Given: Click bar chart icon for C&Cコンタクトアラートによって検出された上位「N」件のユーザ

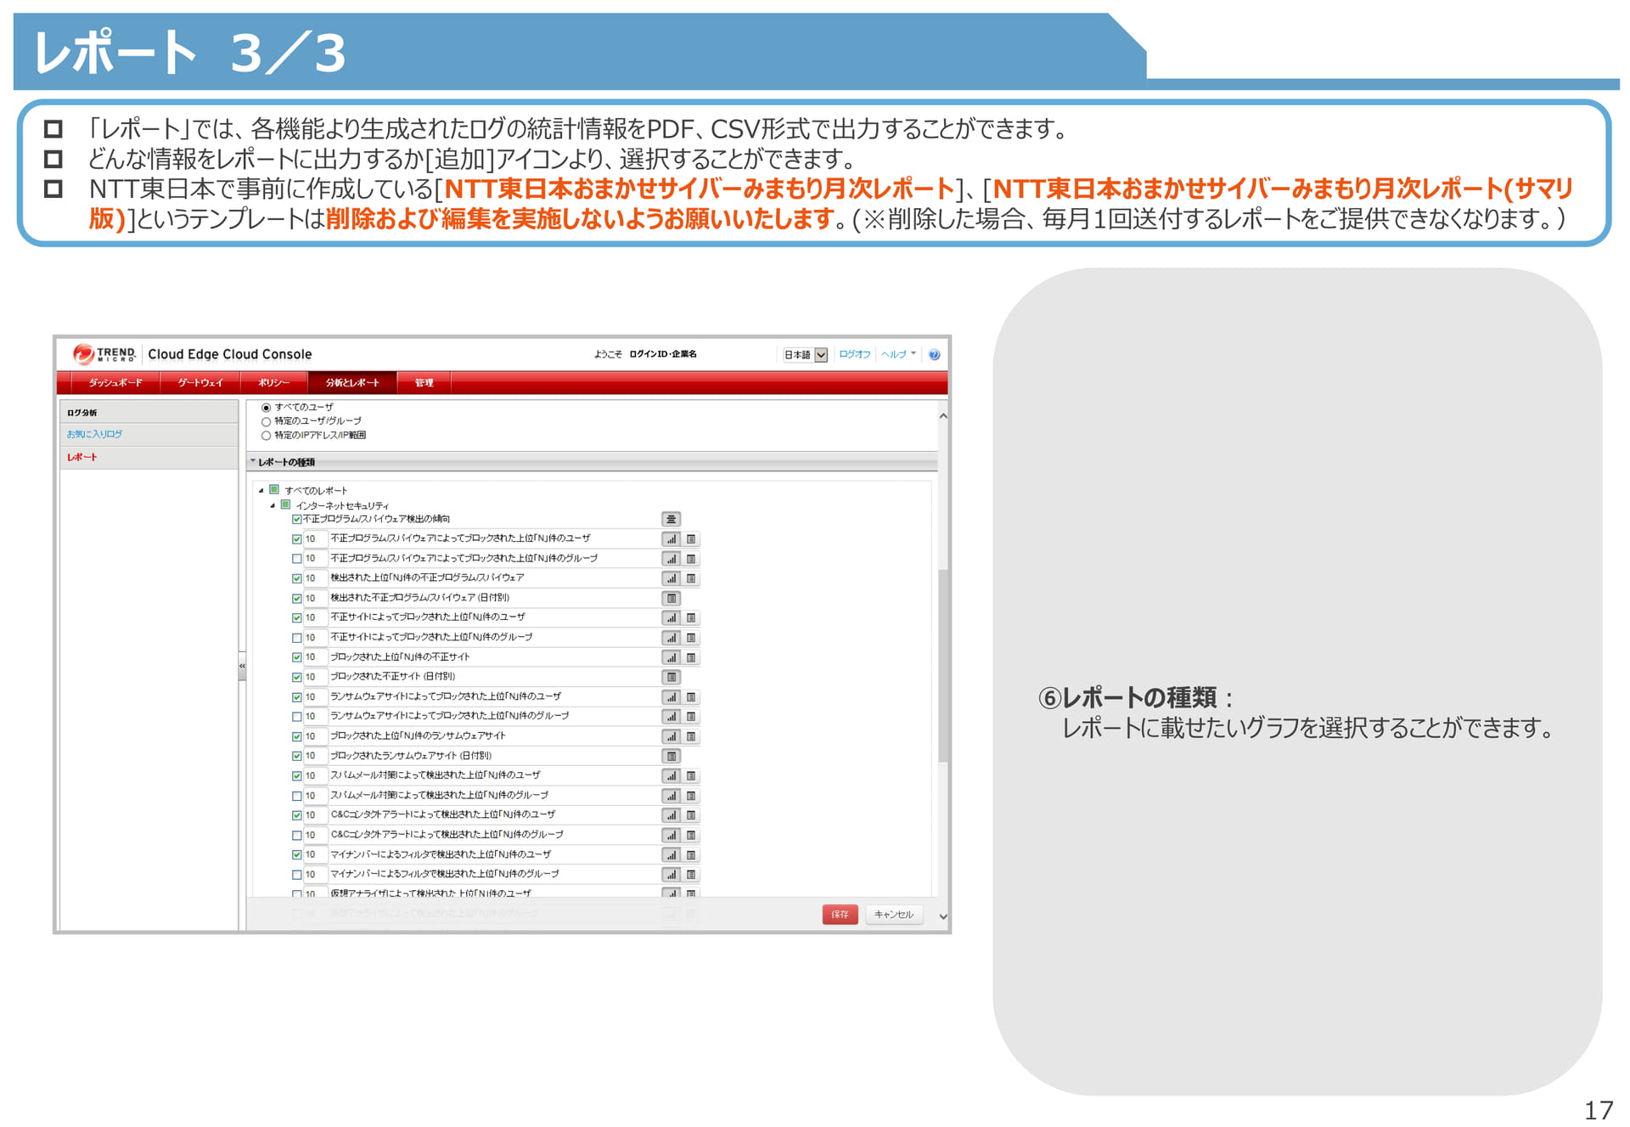Looking at the screenshot, I should click(x=671, y=815).
